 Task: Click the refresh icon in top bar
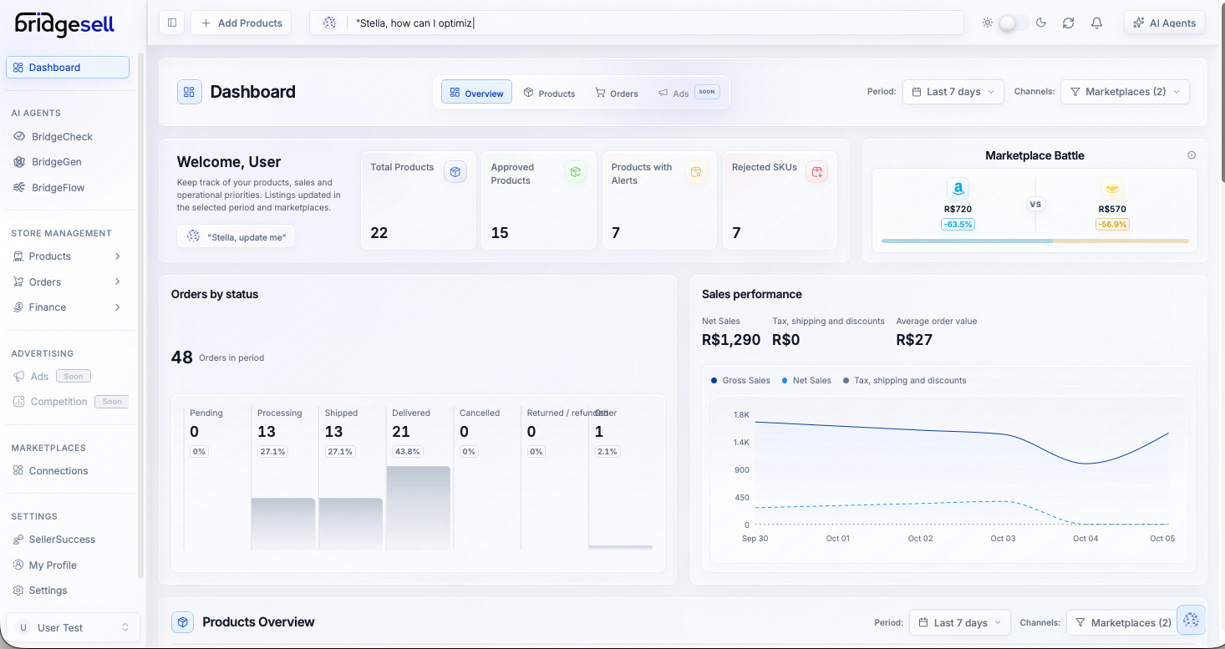pyautogui.click(x=1068, y=23)
